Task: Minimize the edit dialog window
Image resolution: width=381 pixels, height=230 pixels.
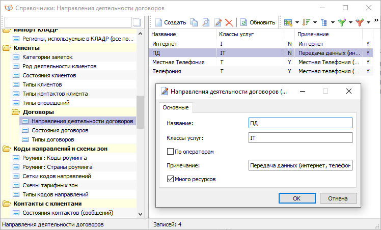Action: pyautogui.click(x=303, y=91)
